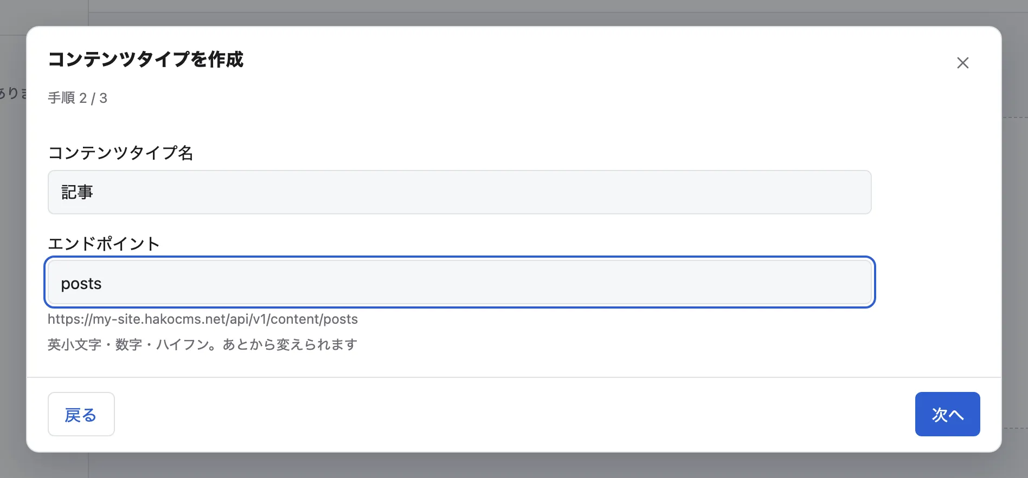Focus the コンテンツタイプ名 input containing 記事
1028x478 pixels.
click(x=460, y=192)
